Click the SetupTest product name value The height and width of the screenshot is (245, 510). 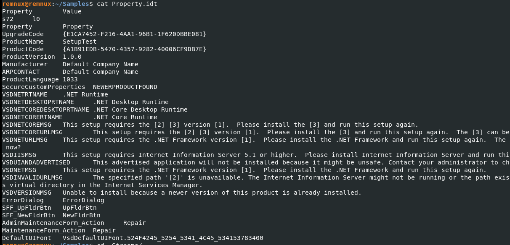(x=80, y=42)
